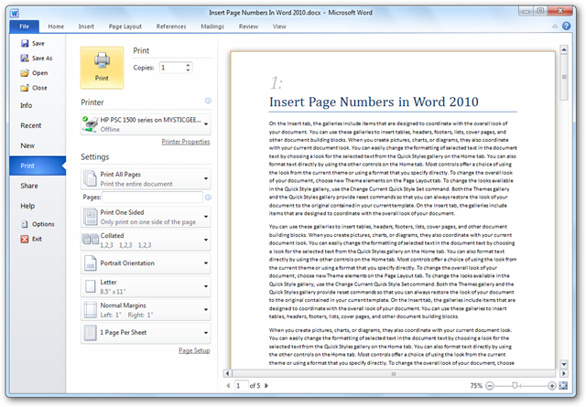Switch to the Home tab
The height and width of the screenshot is (407, 586).
tap(56, 27)
